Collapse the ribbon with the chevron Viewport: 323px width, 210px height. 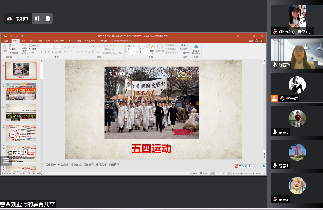263,57
